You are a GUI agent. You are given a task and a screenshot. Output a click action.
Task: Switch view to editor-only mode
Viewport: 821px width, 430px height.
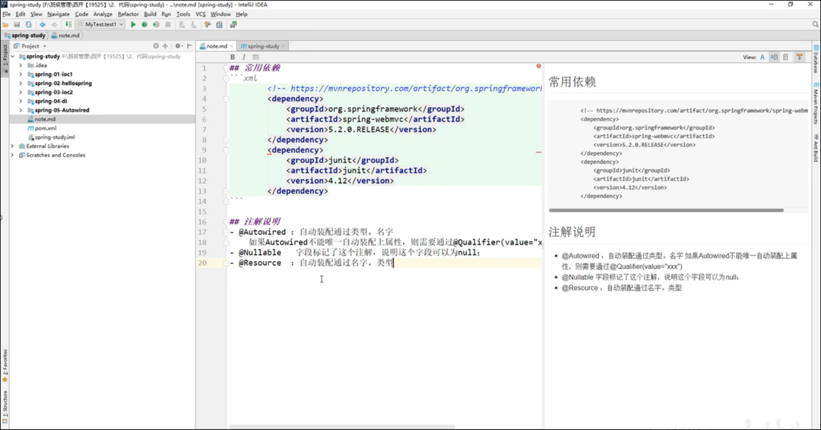pos(763,57)
